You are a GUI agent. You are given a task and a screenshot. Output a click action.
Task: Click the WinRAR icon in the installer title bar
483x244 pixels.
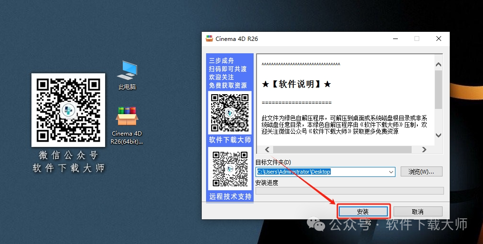tap(209, 39)
